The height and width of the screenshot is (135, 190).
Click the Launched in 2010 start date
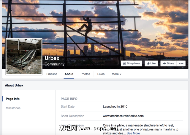[x=115, y=107]
